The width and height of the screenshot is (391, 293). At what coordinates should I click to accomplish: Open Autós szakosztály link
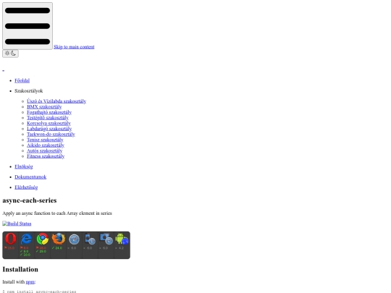click(x=45, y=150)
